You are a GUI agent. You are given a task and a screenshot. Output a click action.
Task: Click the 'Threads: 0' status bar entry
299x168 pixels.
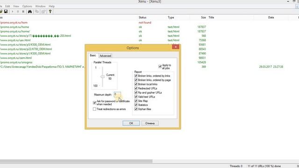click(236, 166)
